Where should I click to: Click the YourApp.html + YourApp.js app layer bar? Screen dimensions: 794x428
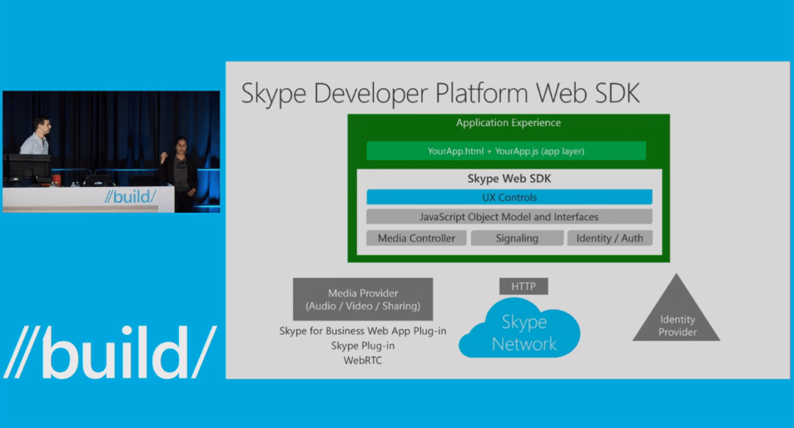(506, 151)
